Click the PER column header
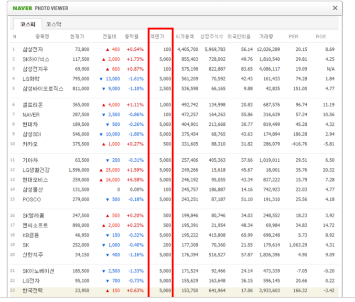Viewport: 355px width, 302px height. 293,36
